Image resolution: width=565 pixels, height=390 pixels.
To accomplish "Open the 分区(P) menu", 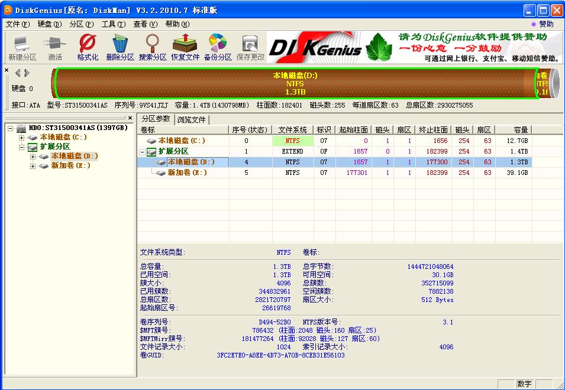I will click(82, 24).
